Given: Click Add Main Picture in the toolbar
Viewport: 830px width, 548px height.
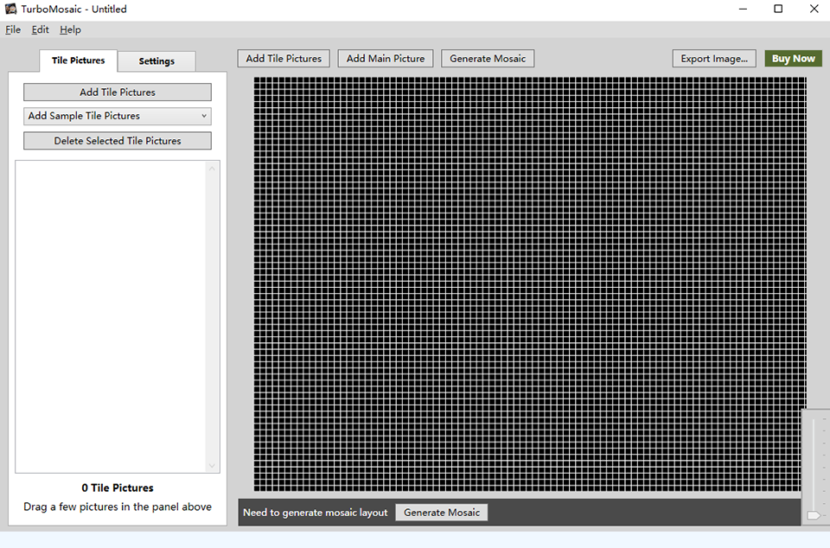Looking at the screenshot, I should click(386, 59).
